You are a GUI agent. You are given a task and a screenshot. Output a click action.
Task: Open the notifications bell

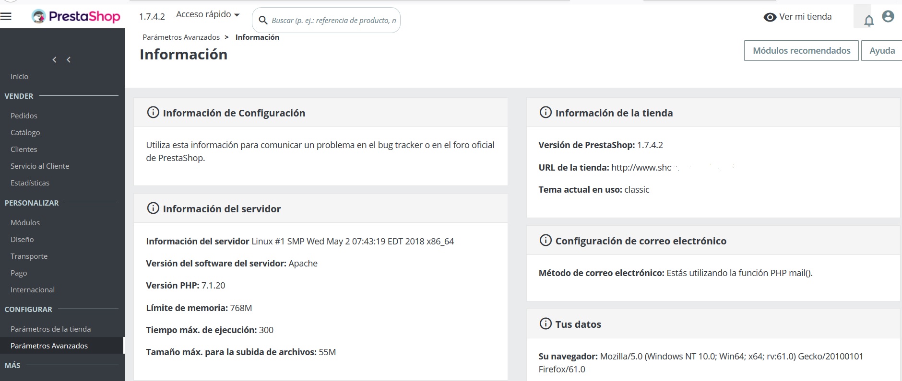tap(868, 21)
